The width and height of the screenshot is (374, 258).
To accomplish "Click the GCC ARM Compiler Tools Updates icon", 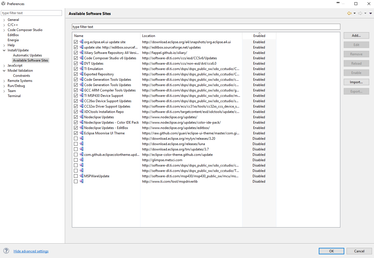I will point(81,90).
